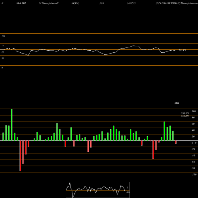
Task: Click the RSI value label 45.49
Action: pos(182,50)
